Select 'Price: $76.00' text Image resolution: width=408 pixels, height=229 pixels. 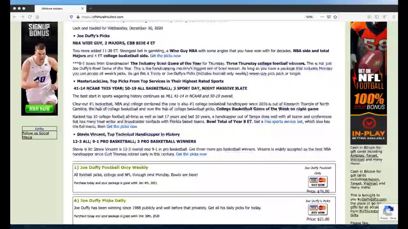[318, 191]
